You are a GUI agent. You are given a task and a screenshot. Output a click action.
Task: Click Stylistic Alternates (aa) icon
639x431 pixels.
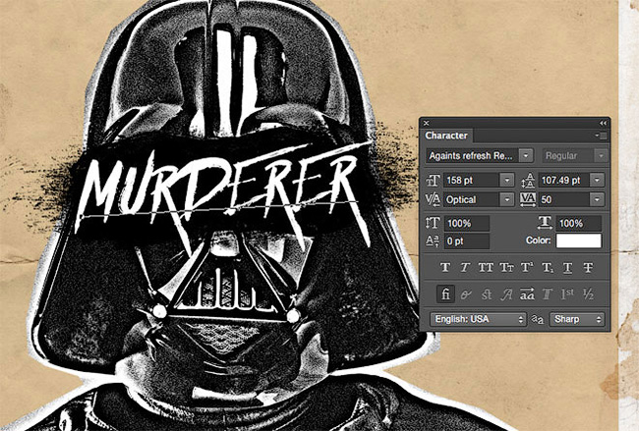[527, 295]
